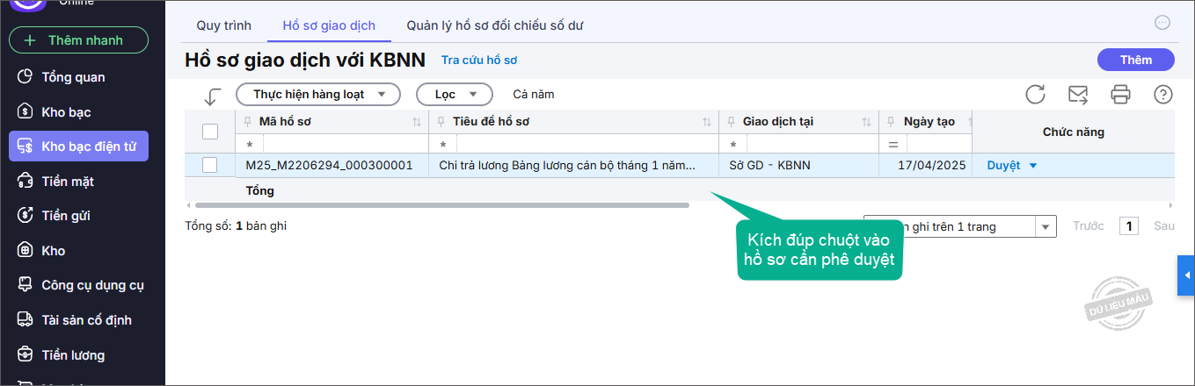This screenshot has height=386, width=1195.
Task: Expand the right side panel arrow
Action: click(1186, 276)
